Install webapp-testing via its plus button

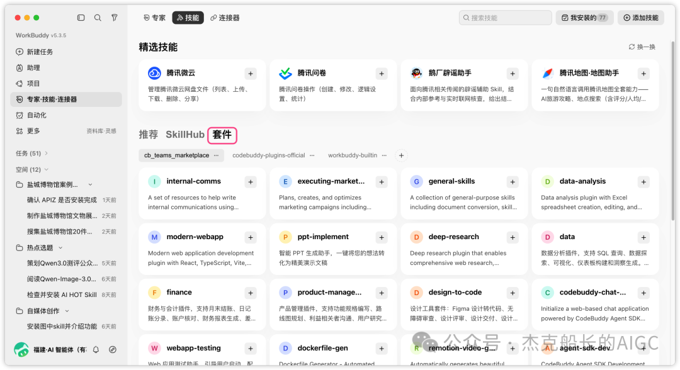(251, 349)
